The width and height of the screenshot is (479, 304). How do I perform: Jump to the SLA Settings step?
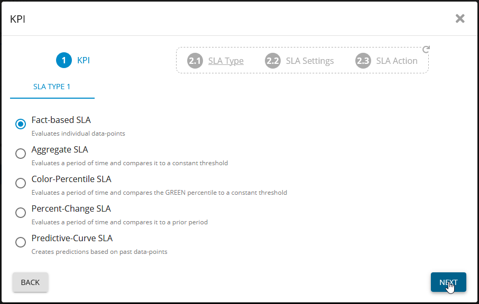tap(310, 61)
